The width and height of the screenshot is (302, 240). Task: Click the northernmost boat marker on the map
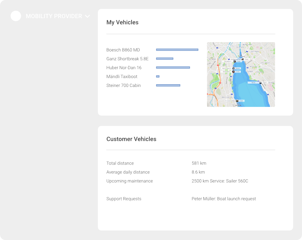pos(242,59)
